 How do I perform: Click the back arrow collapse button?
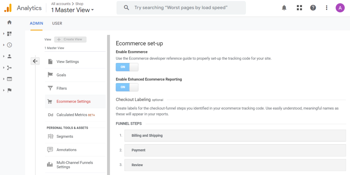pos(35,61)
